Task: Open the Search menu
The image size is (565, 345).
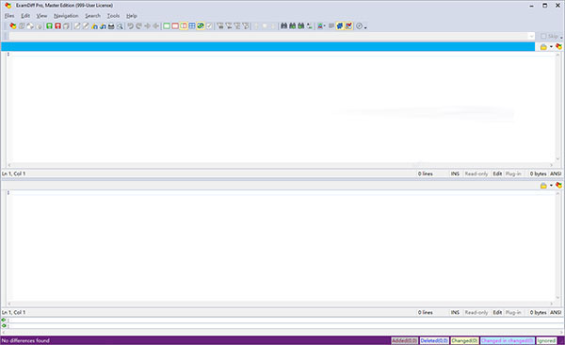Action: 92,16
